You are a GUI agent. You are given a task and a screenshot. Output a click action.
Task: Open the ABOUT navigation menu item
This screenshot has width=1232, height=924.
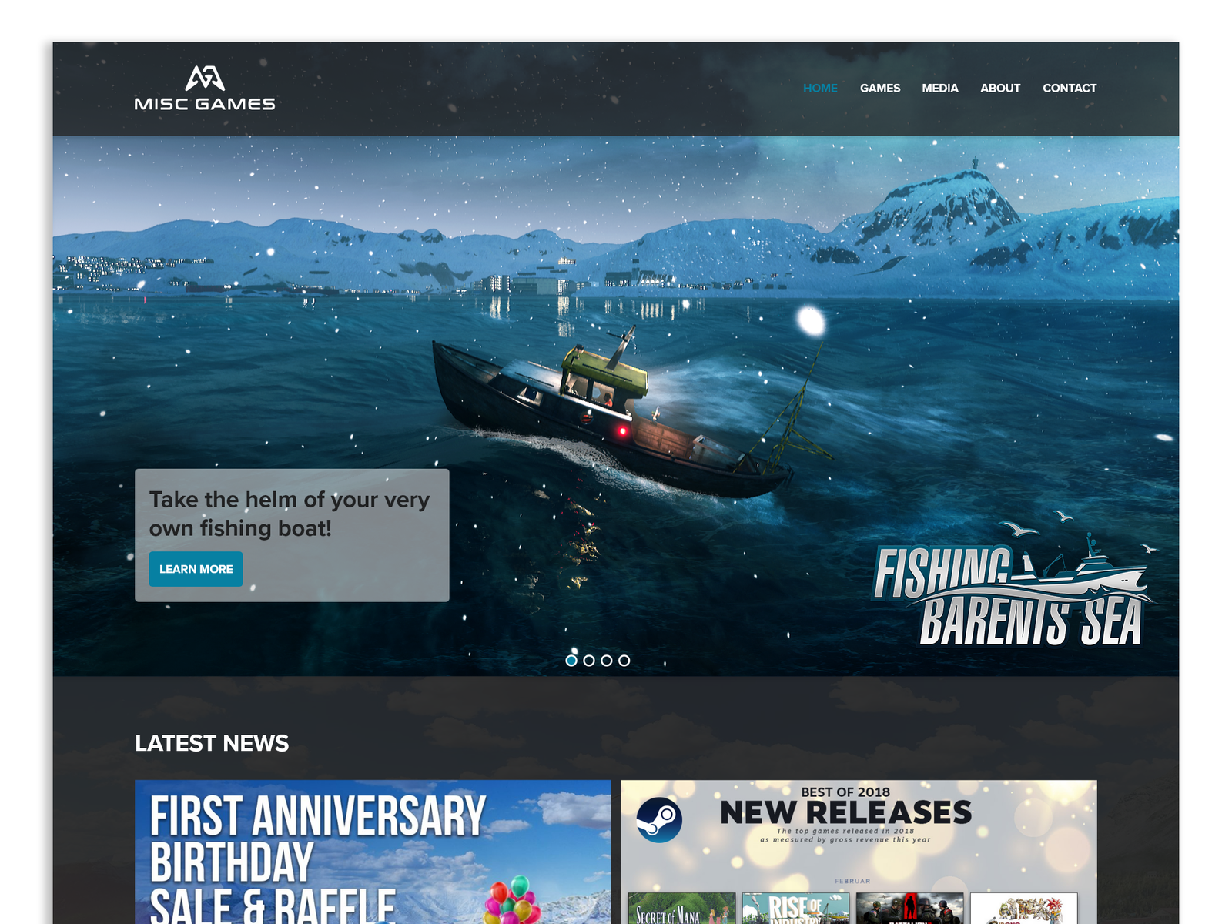pos(1000,89)
